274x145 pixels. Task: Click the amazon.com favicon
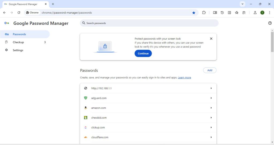coord(86,108)
